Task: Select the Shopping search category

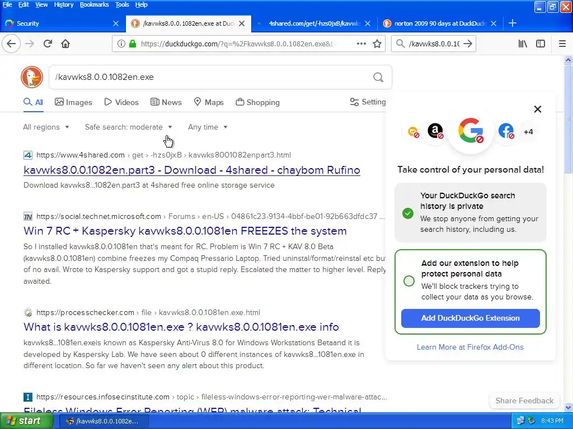Action: 257,102
